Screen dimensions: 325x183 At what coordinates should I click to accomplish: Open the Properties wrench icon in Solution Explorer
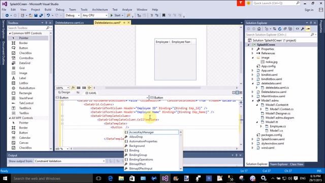click(303, 29)
